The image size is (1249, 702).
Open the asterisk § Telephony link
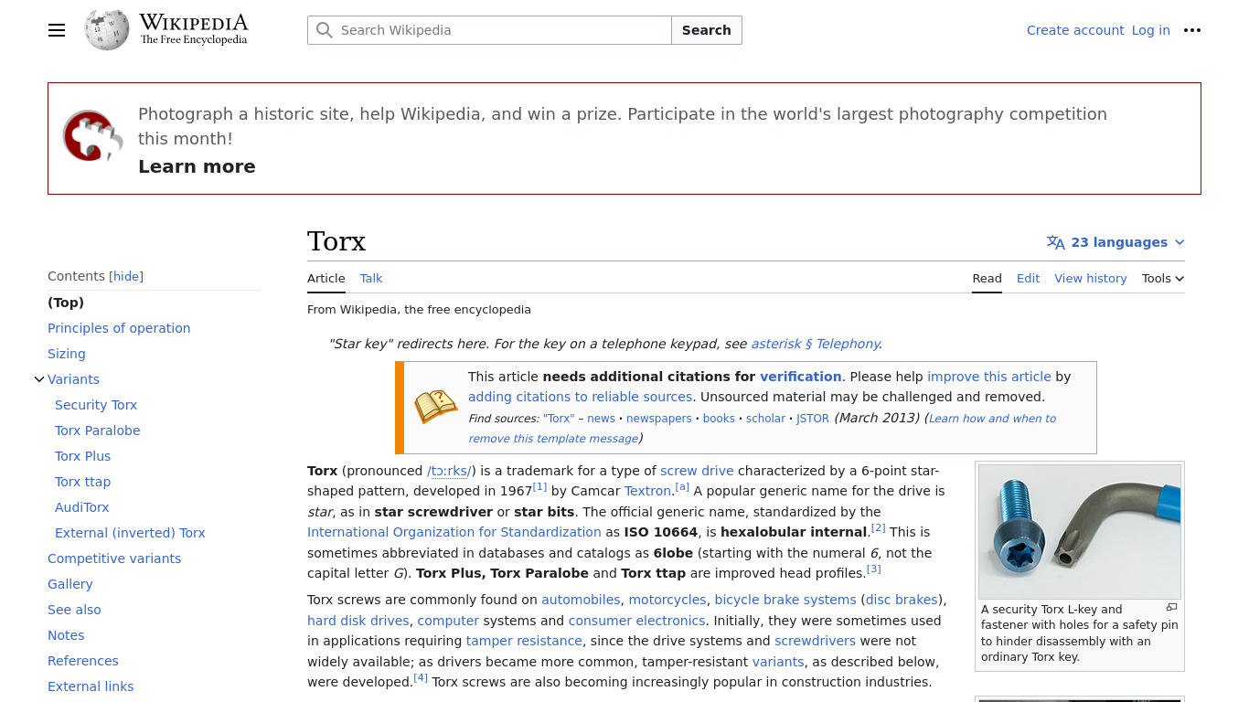tap(816, 344)
